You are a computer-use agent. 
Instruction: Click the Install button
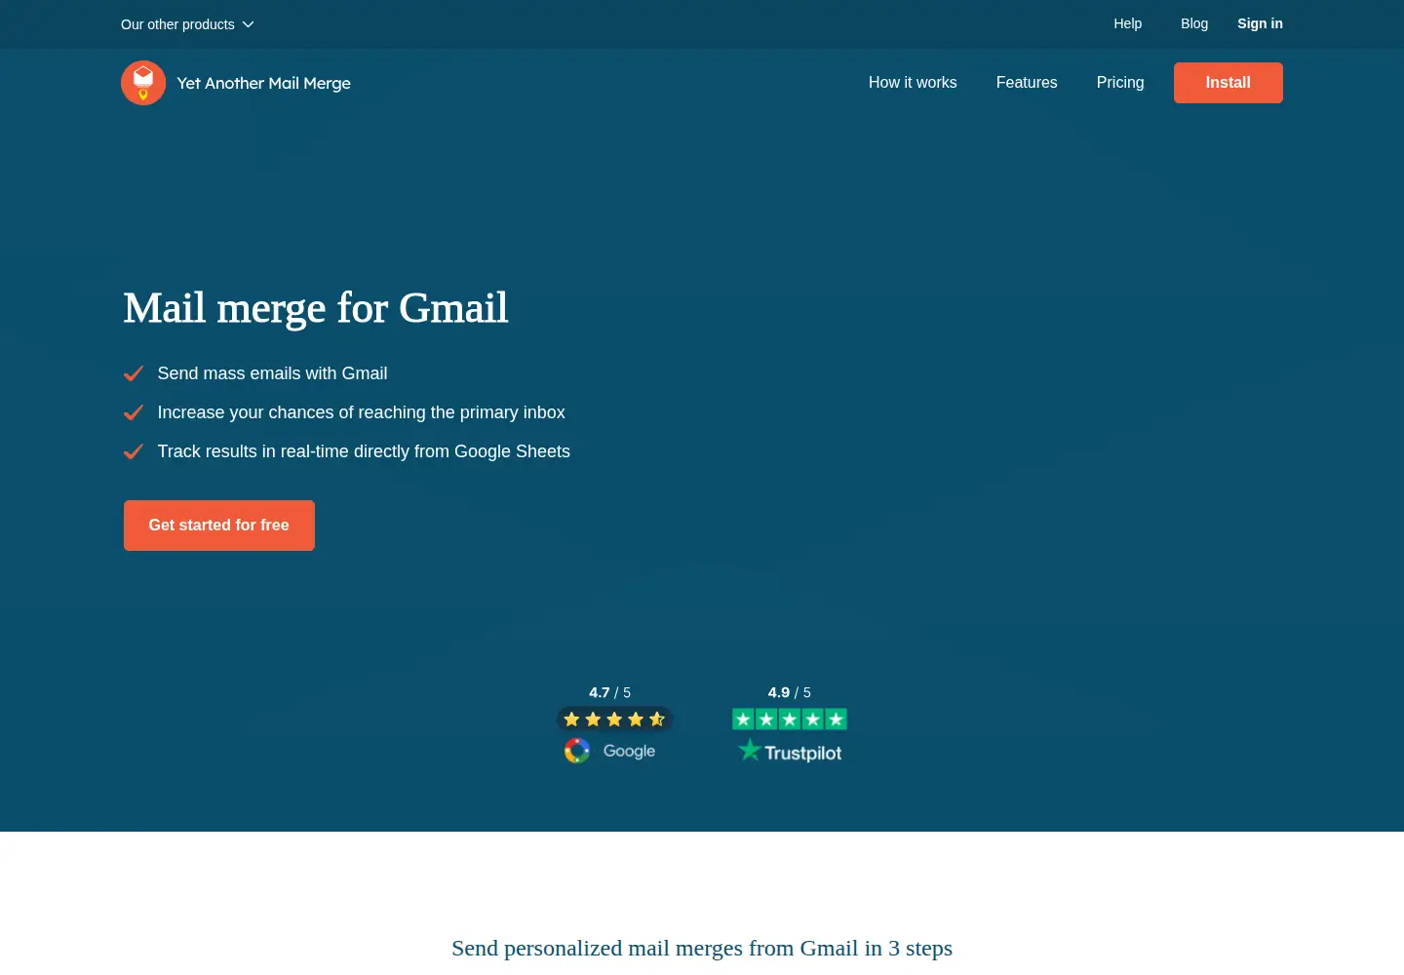1228,83
